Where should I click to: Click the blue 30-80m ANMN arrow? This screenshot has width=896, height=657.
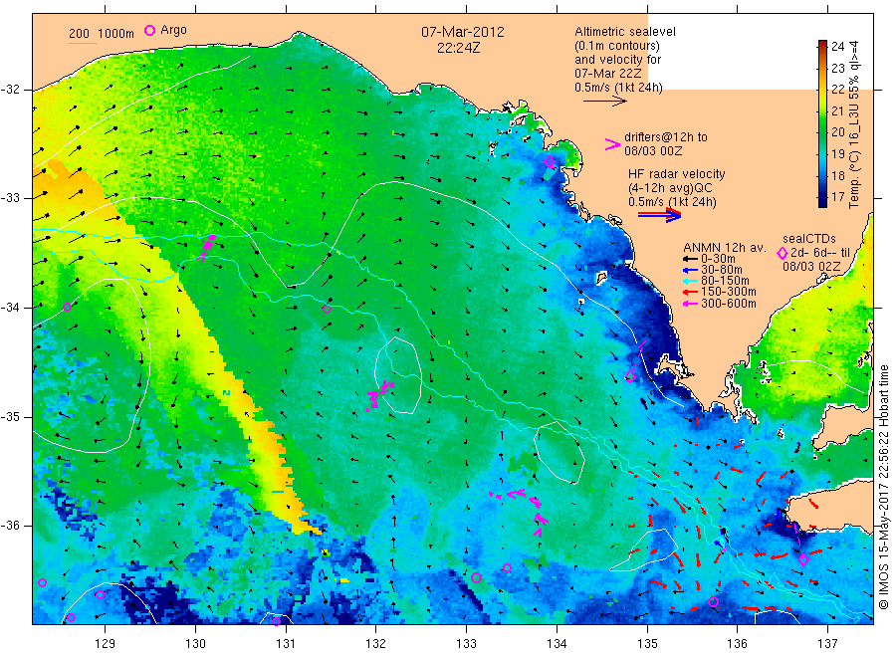[x=691, y=270]
